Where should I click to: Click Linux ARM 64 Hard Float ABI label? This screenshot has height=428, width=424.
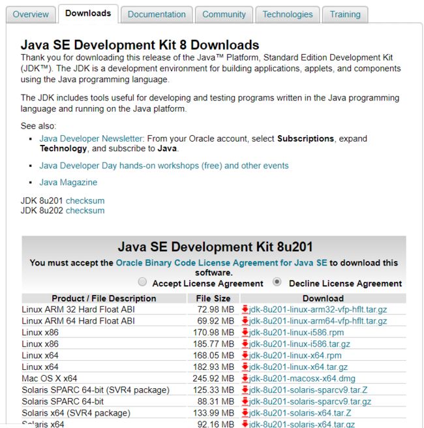click(78, 321)
